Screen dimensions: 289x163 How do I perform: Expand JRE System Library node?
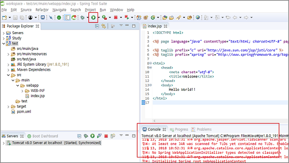(x=8, y=65)
